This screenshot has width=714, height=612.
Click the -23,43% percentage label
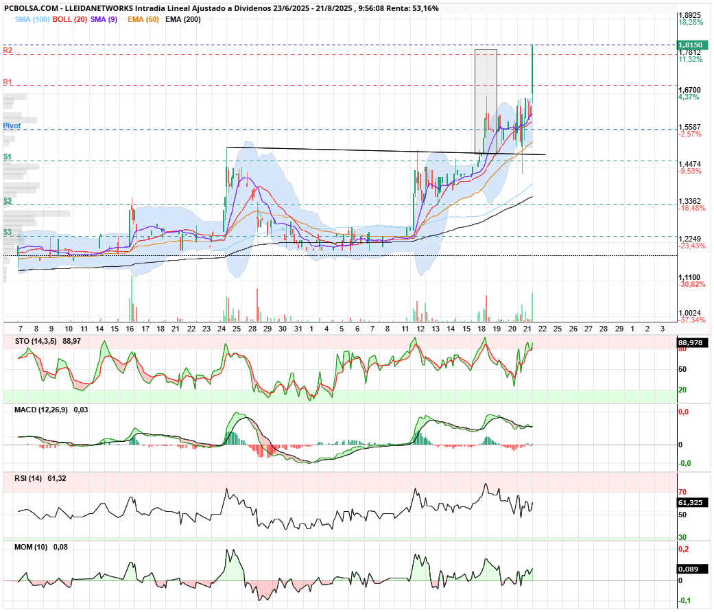pyautogui.click(x=691, y=246)
